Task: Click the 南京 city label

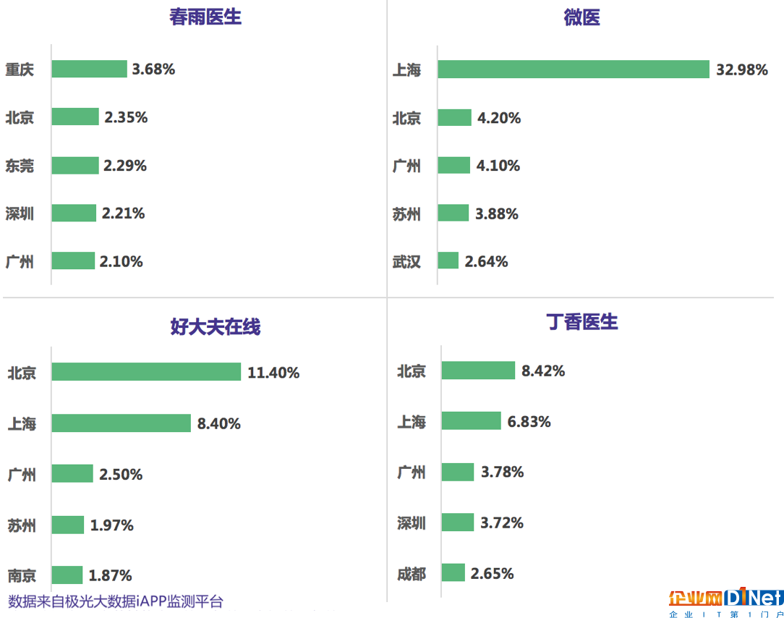Action: click(22, 575)
